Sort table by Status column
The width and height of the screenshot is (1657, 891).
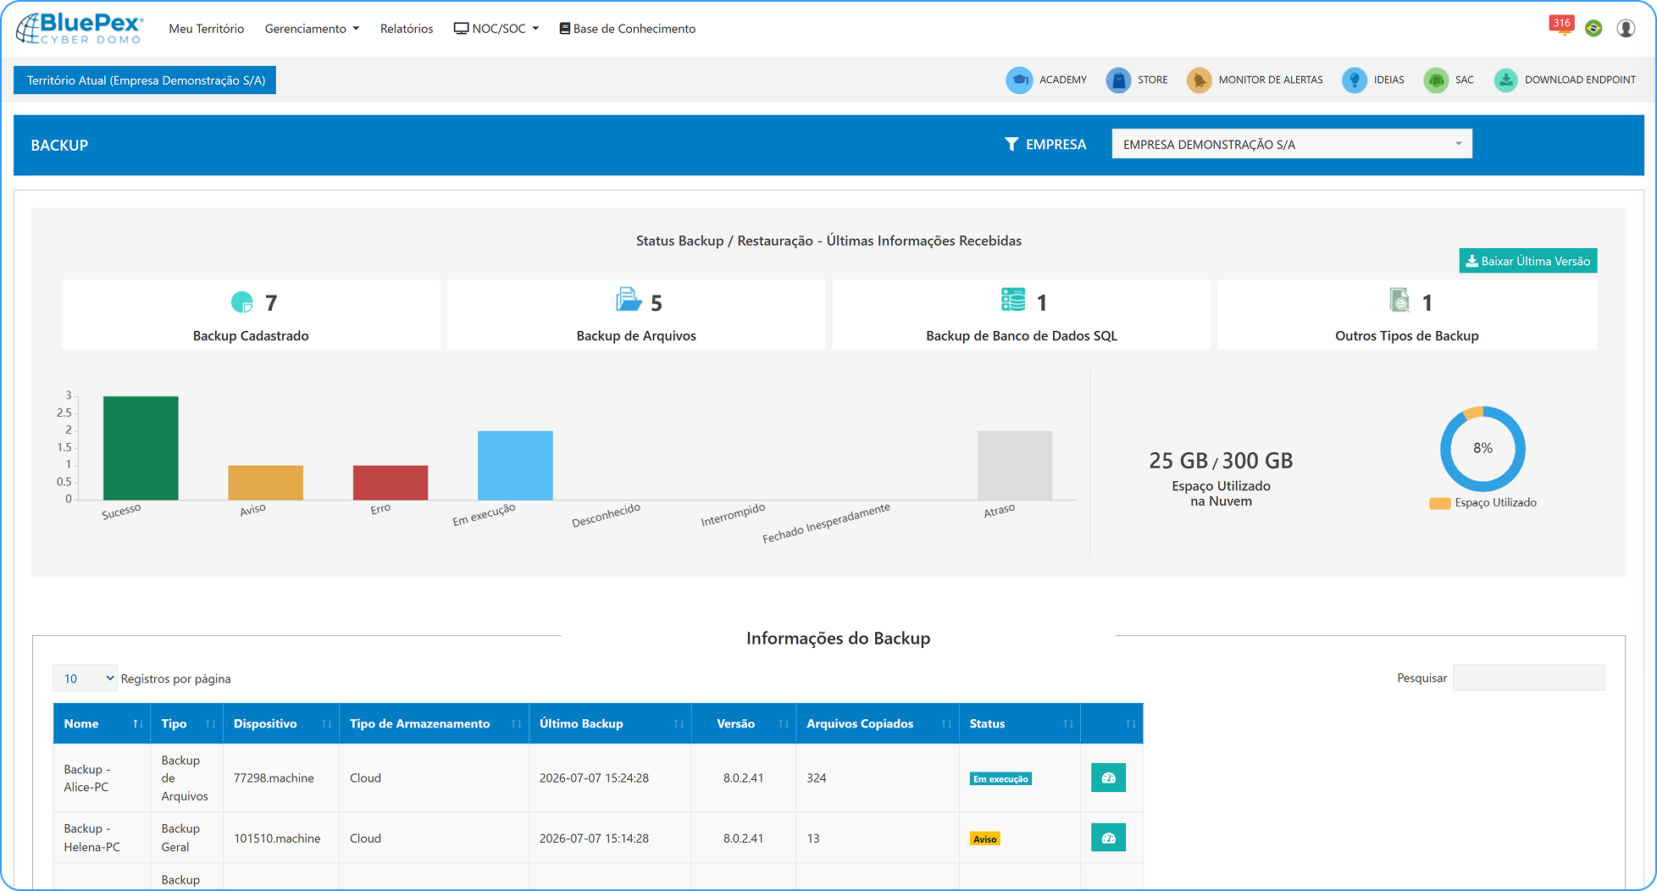pos(1020,723)
